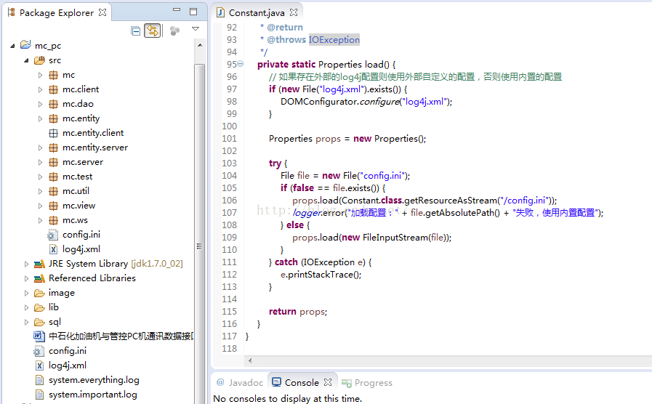652x404 pixels.
Task: Open the Package Explorer view menu arrow
Action: point(196,28)
